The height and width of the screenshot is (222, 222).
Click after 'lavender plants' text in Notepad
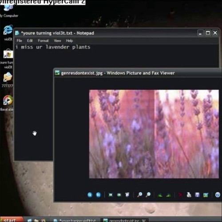91,47
